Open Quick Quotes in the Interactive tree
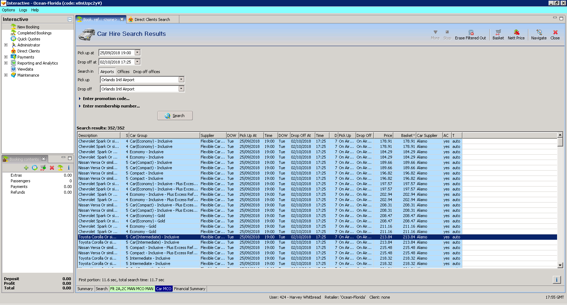 (29, 39)
